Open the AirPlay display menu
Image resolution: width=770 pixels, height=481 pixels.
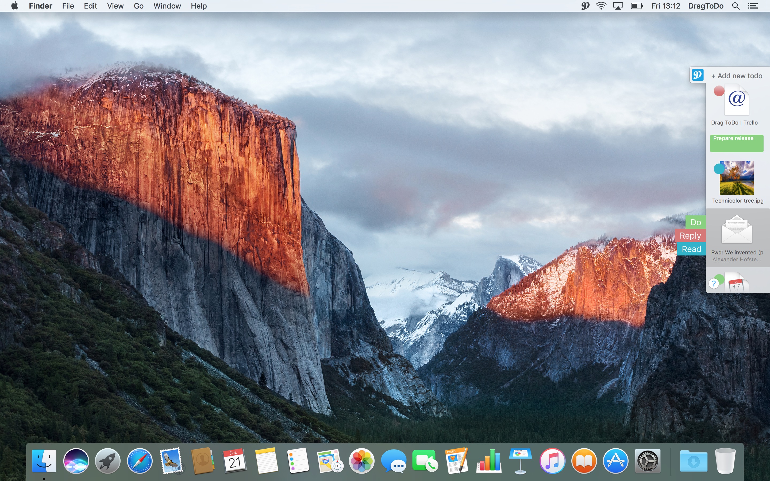point(618,6)
